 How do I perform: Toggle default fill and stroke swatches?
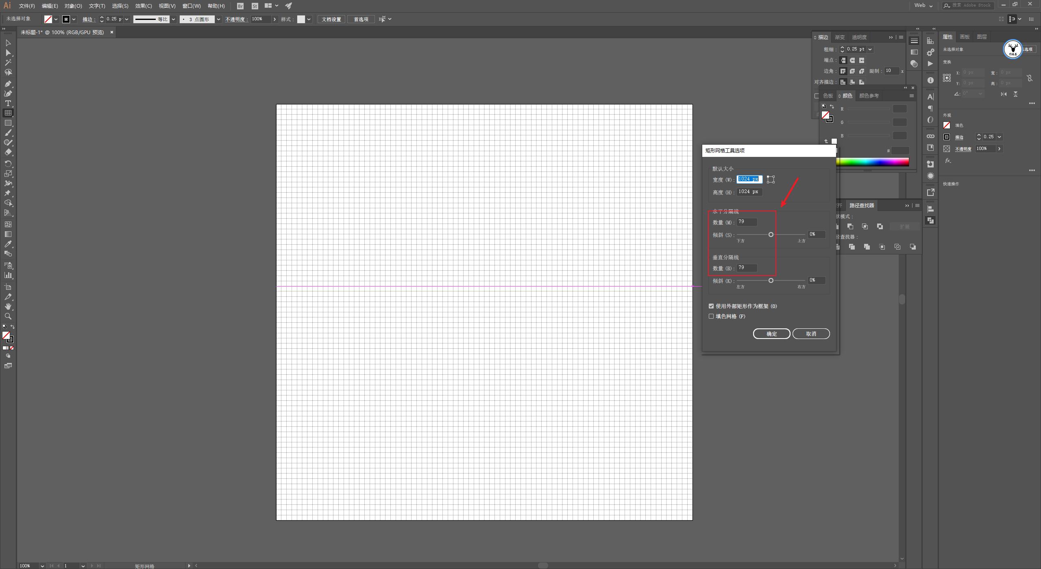[4, 326]
